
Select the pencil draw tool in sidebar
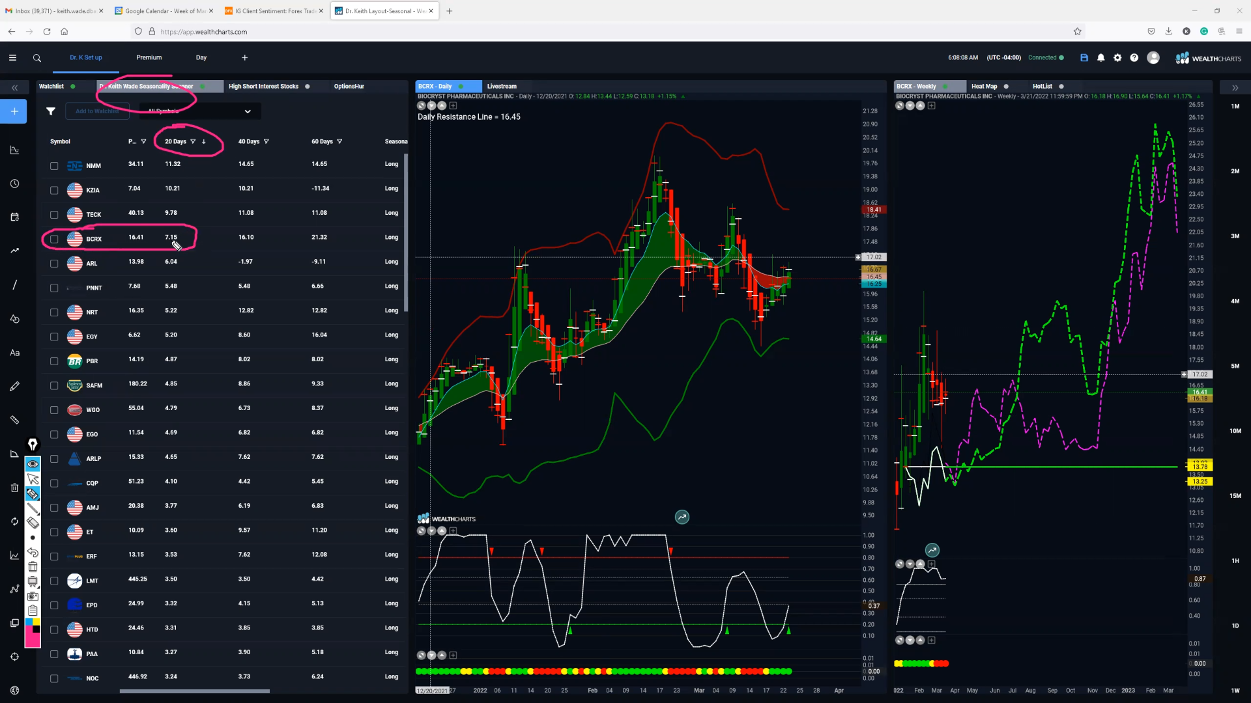(14, 387)
